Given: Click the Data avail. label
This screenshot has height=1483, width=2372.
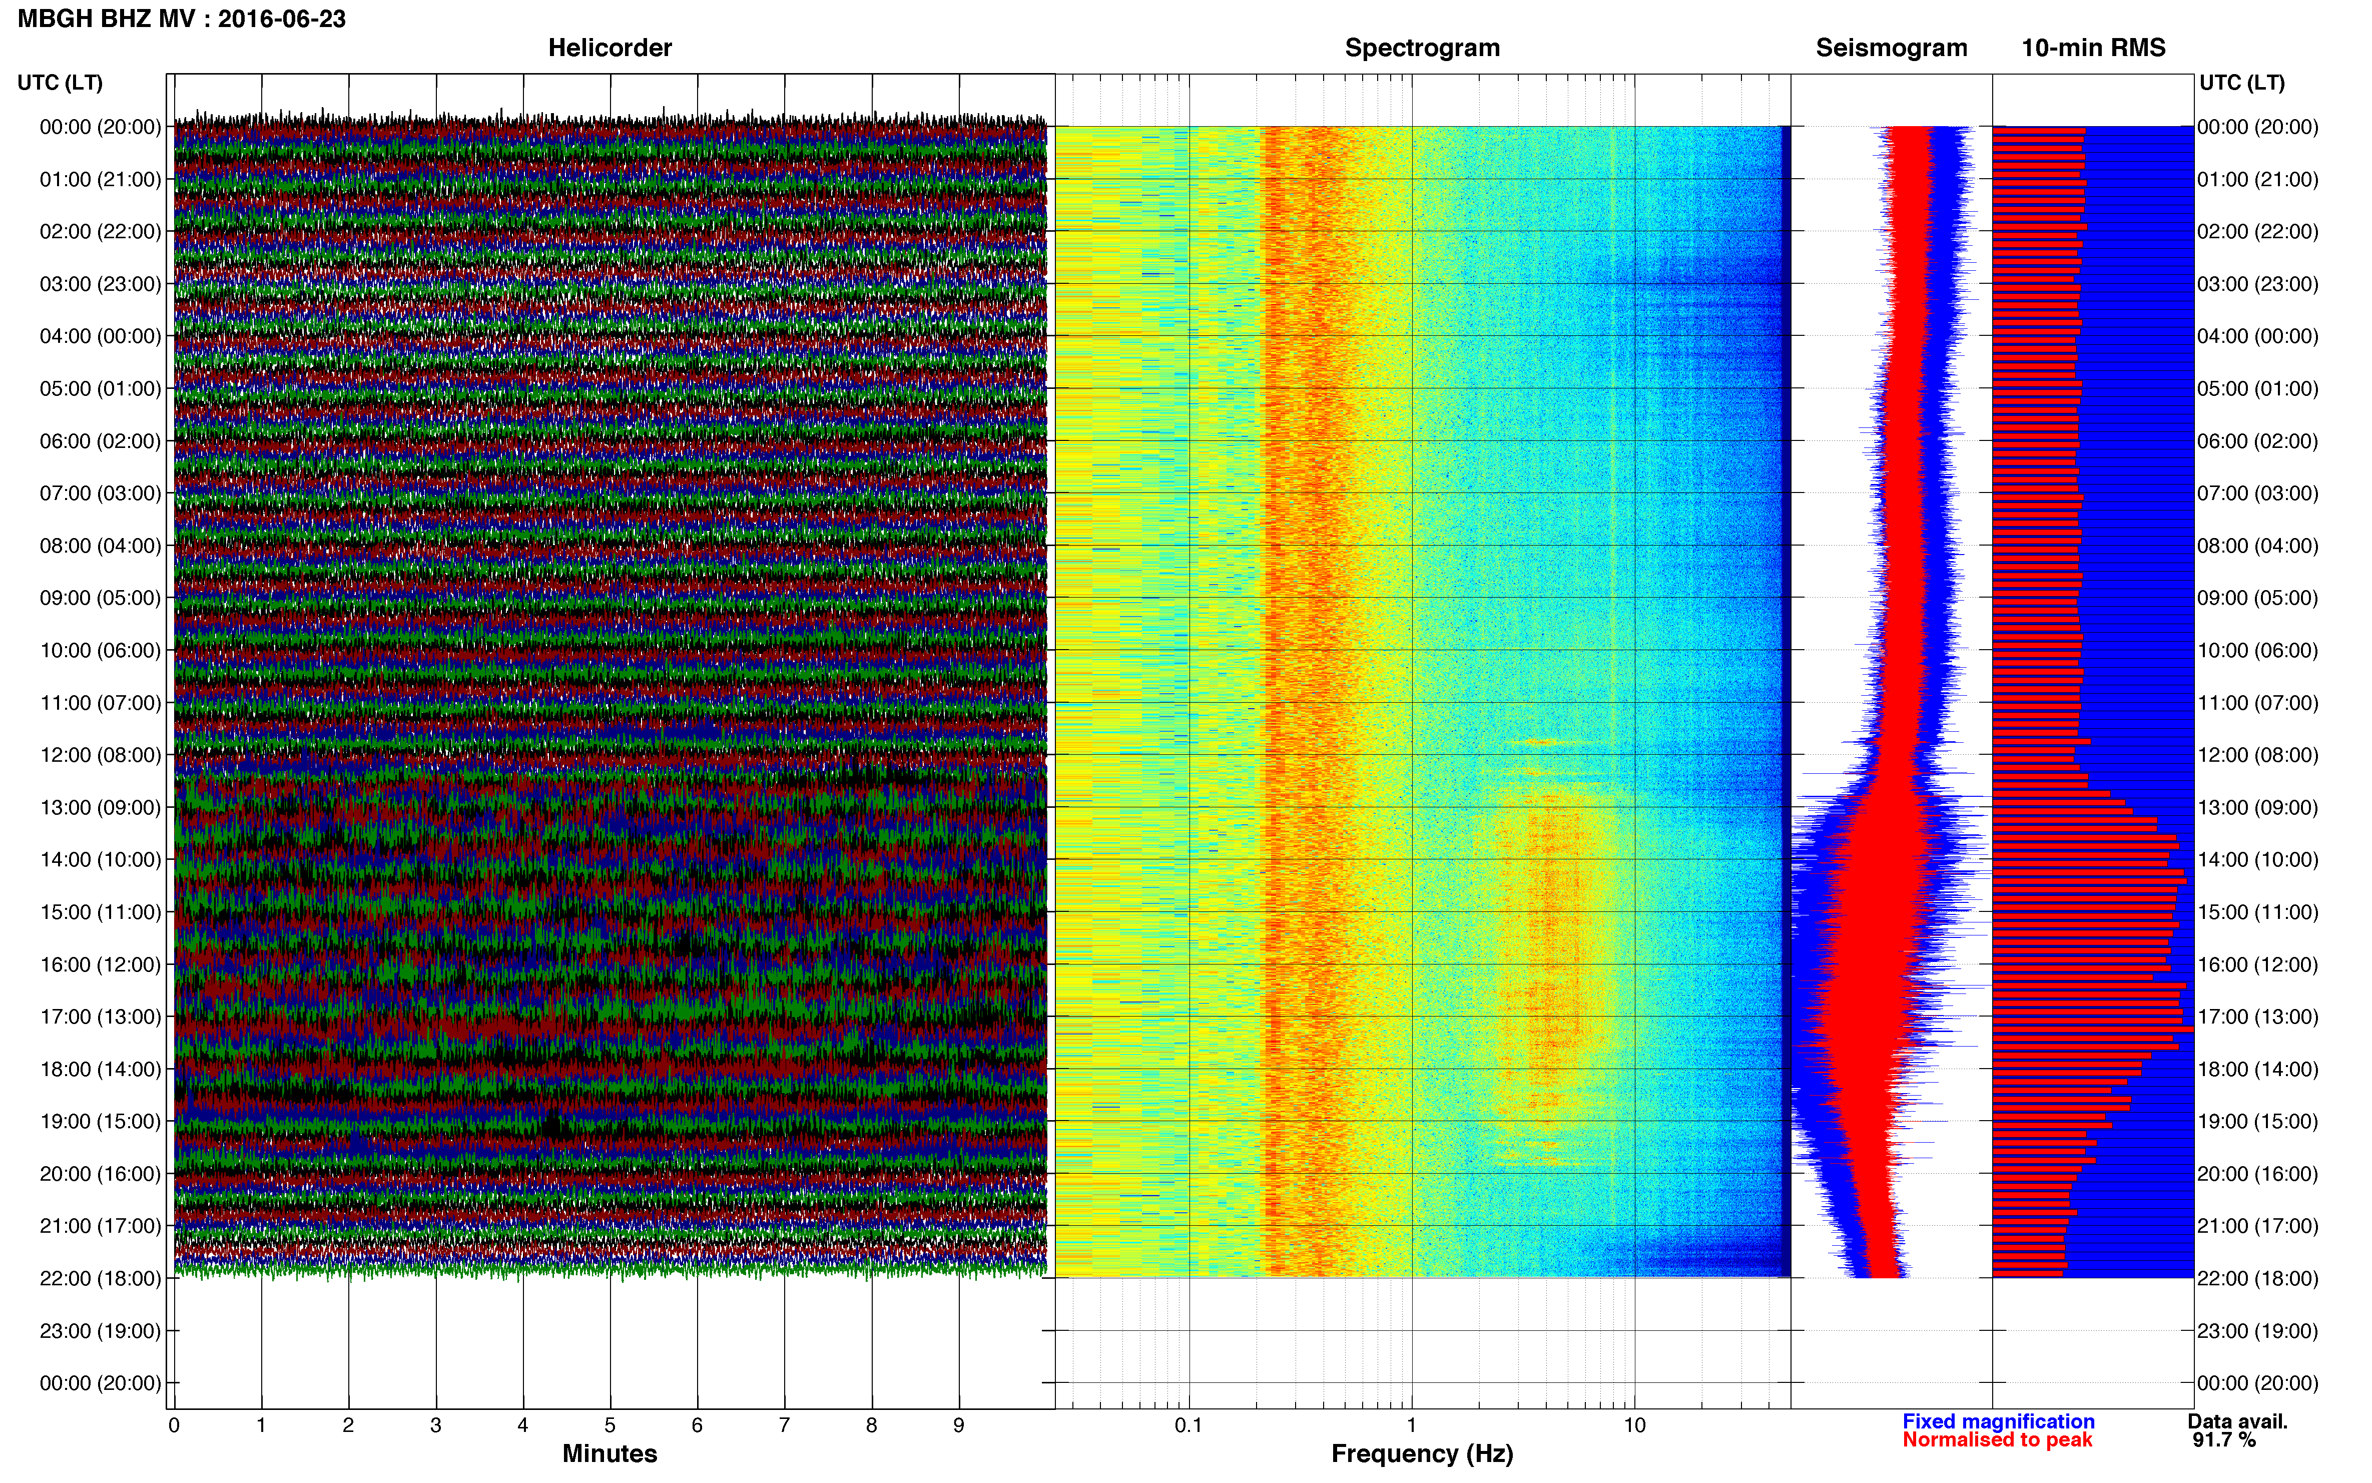Looking at the screenshot, I should pyautogui.click(x=2238, y=1421).
